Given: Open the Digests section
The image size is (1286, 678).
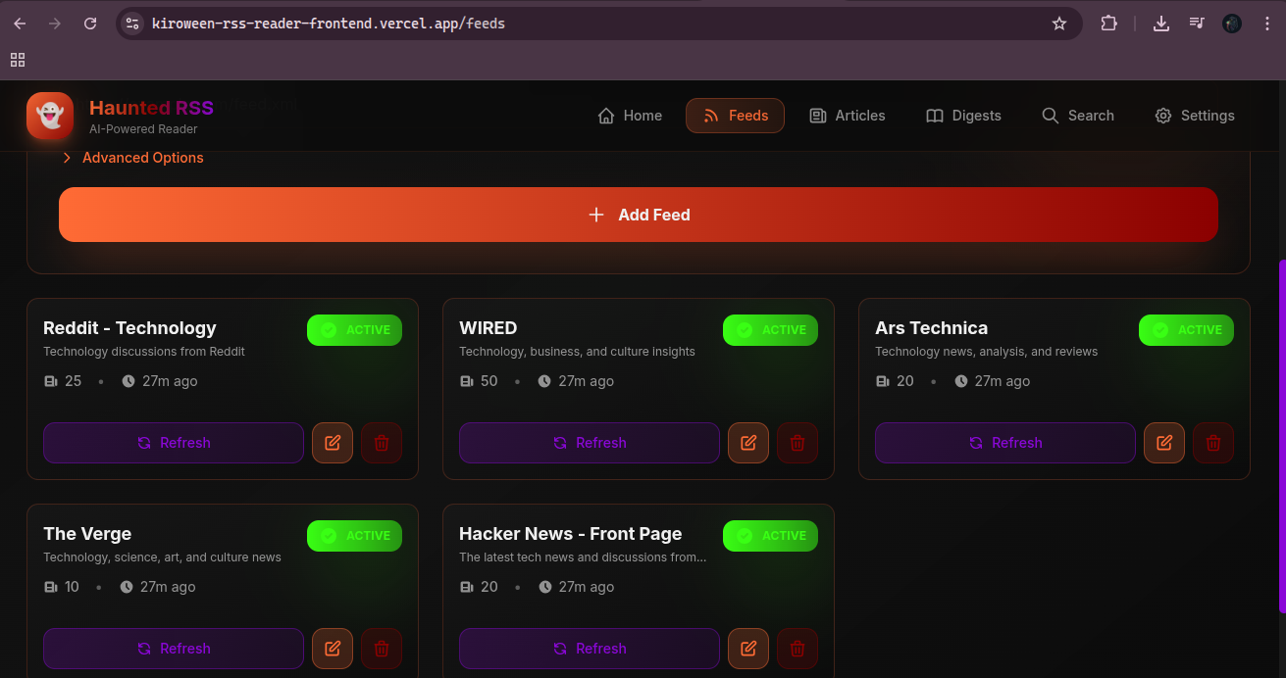Looking at the screenshot, I should coord(963,116).
